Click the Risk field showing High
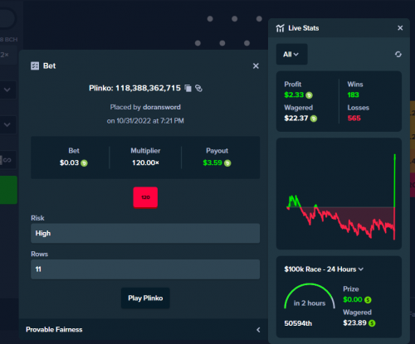 145,233
